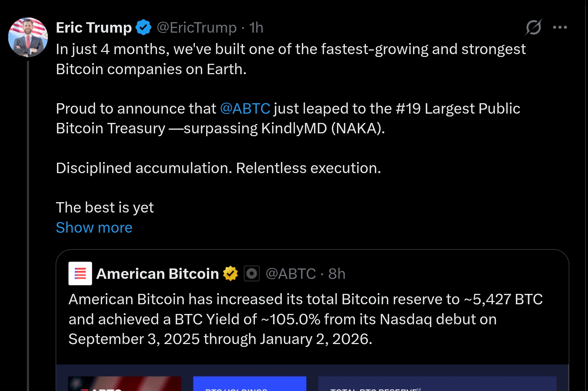This screenshot has width=588, height=391.
Task: Open the Grok explain-post icon
Action: [x=534, y=27]
